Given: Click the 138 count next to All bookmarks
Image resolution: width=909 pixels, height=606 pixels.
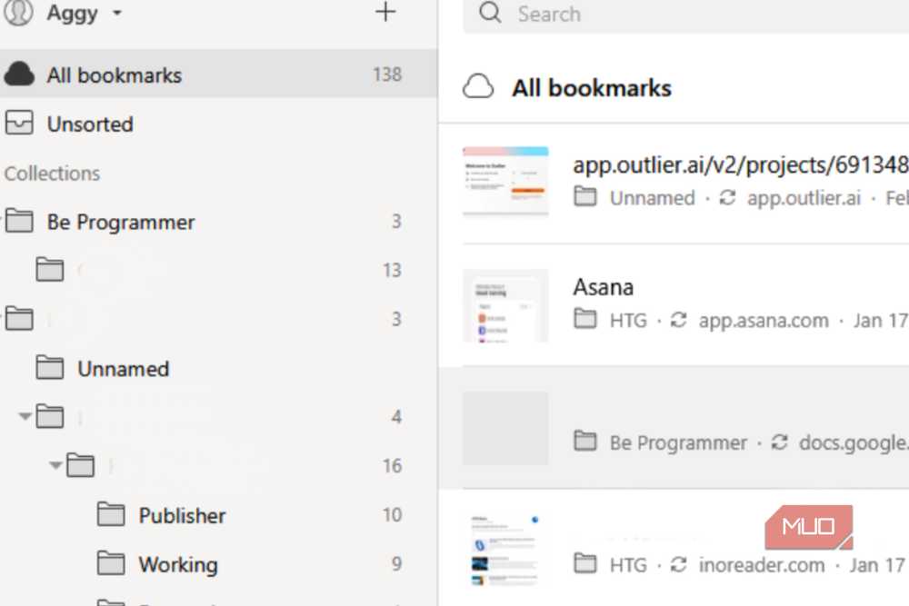Looking at the screenshot, I should point(386,75).
